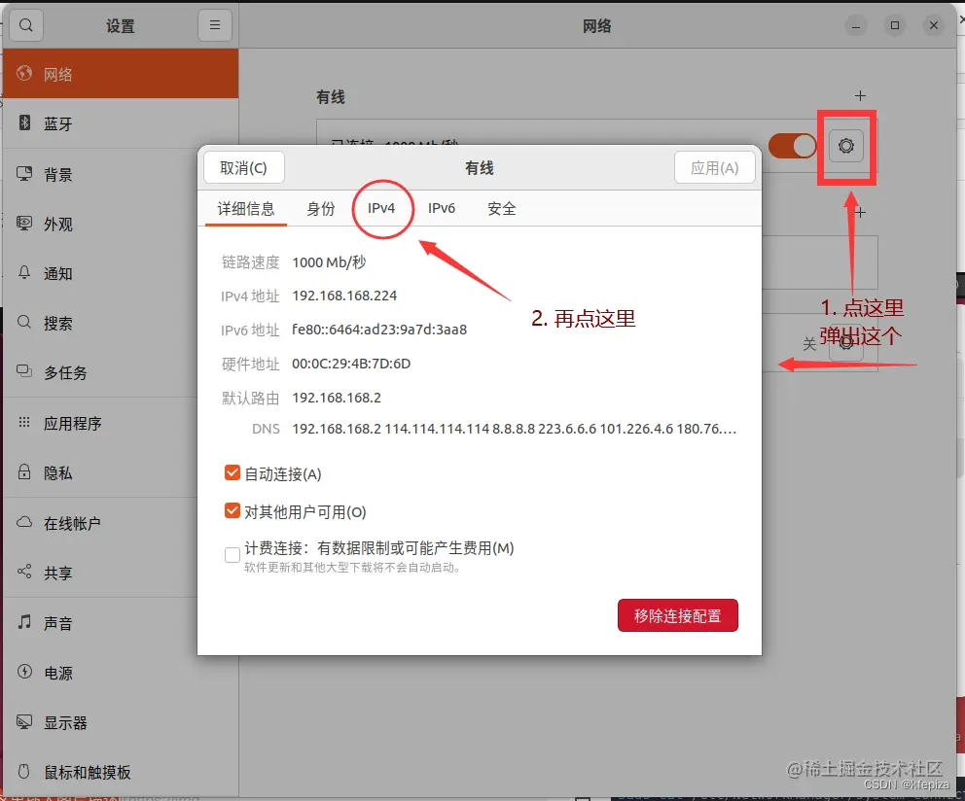Click the + icon to add wired profile
This screenshot has height=801, width=965.
(x=860, y=95)
